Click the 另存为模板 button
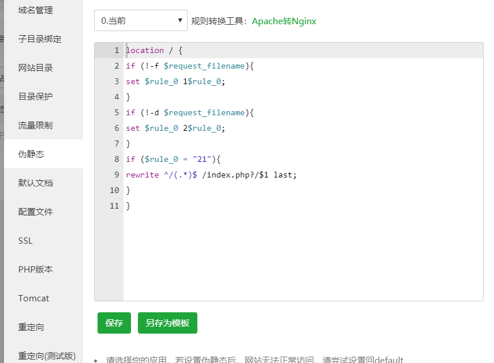494x363 pixels. [167, 323]
